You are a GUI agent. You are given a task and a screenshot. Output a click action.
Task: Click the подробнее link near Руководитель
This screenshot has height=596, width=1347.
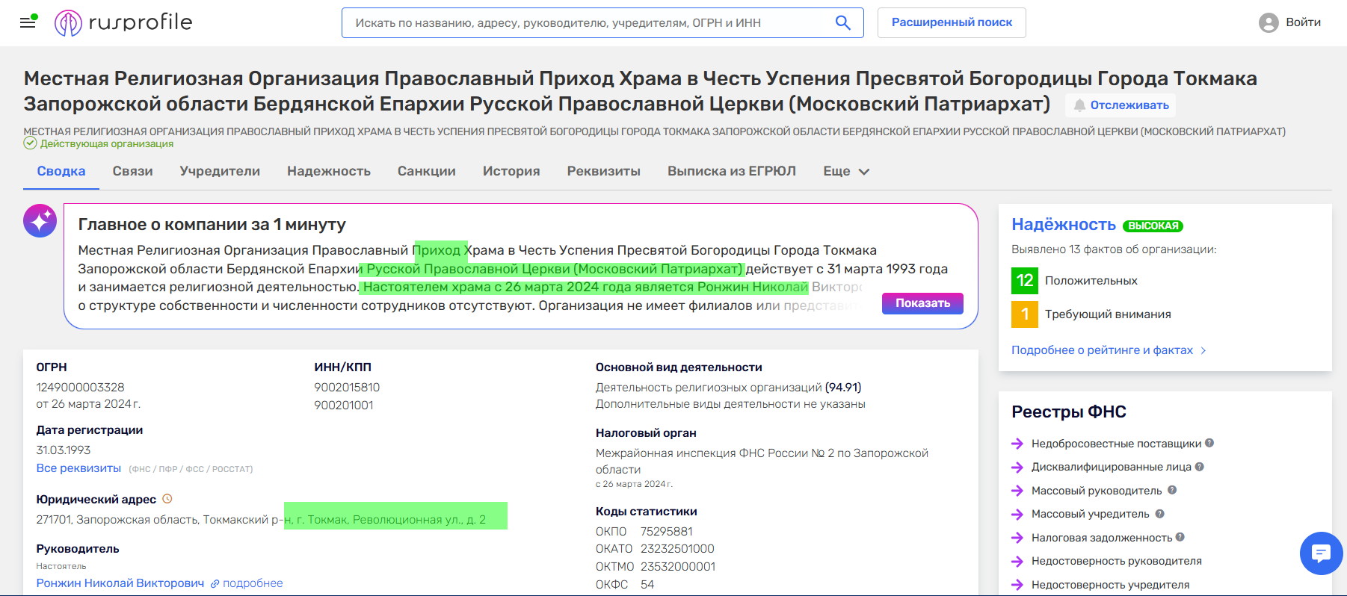tap(253, 583)
